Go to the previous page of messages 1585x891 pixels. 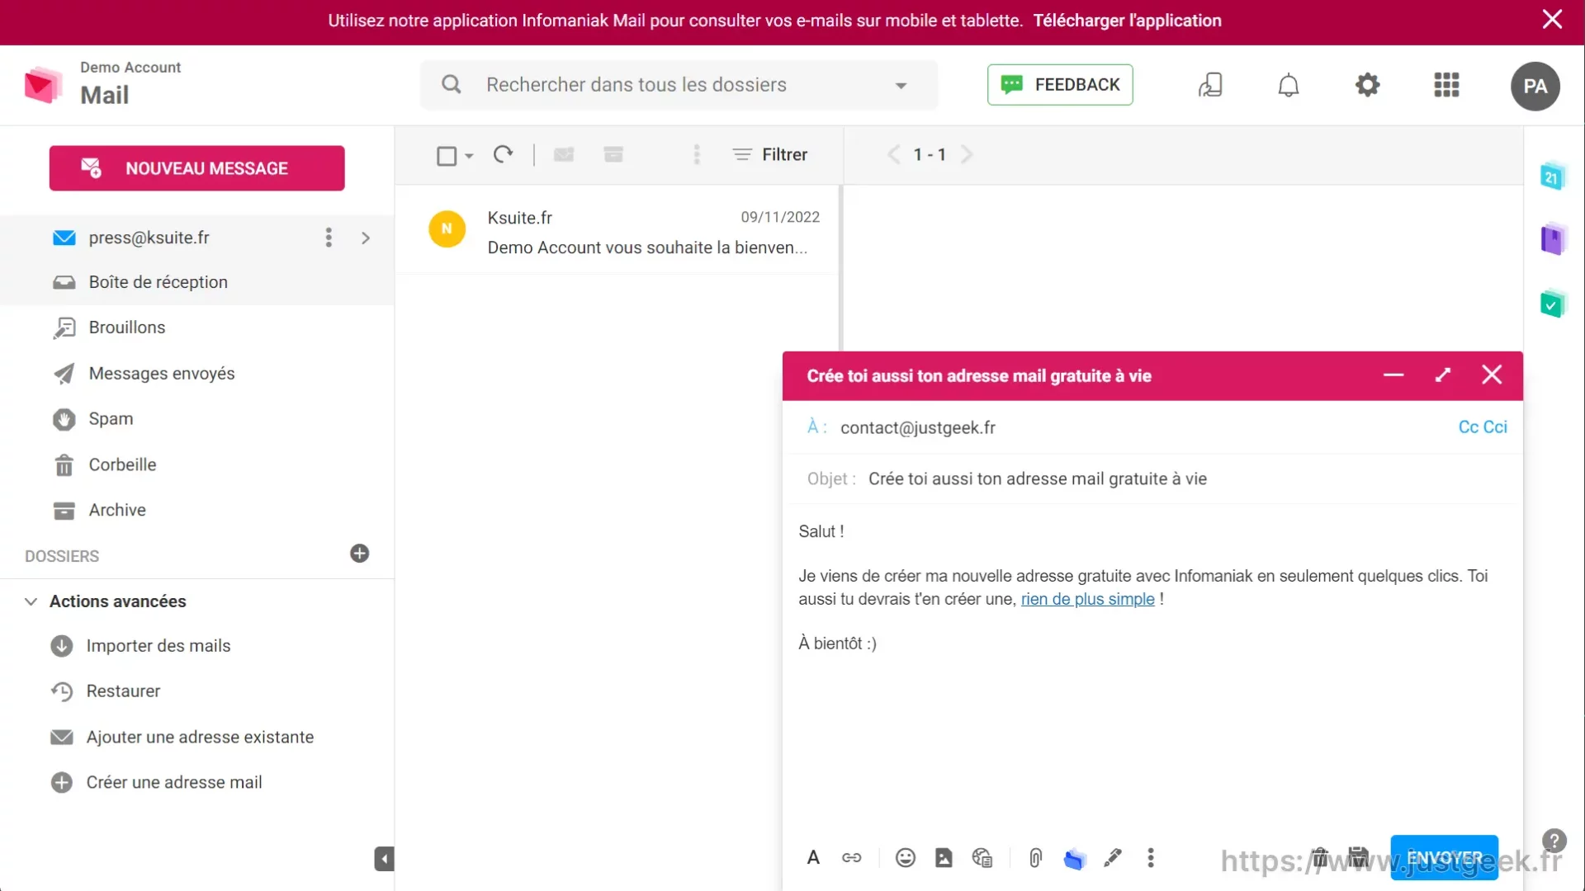(x=893, y=154)
